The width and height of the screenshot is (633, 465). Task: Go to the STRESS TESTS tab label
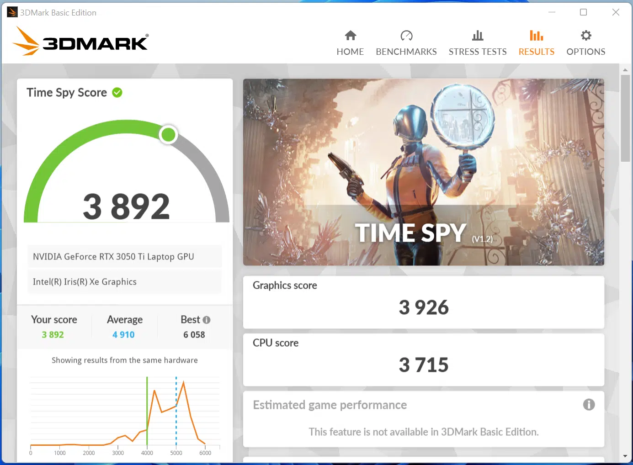(x=478, y=52)
